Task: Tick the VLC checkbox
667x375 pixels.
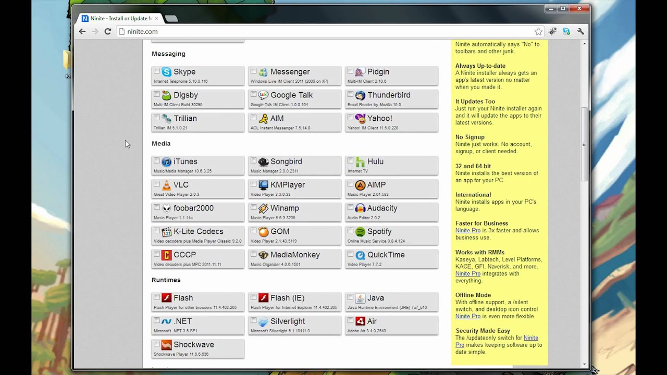Action: pos(156,184)
